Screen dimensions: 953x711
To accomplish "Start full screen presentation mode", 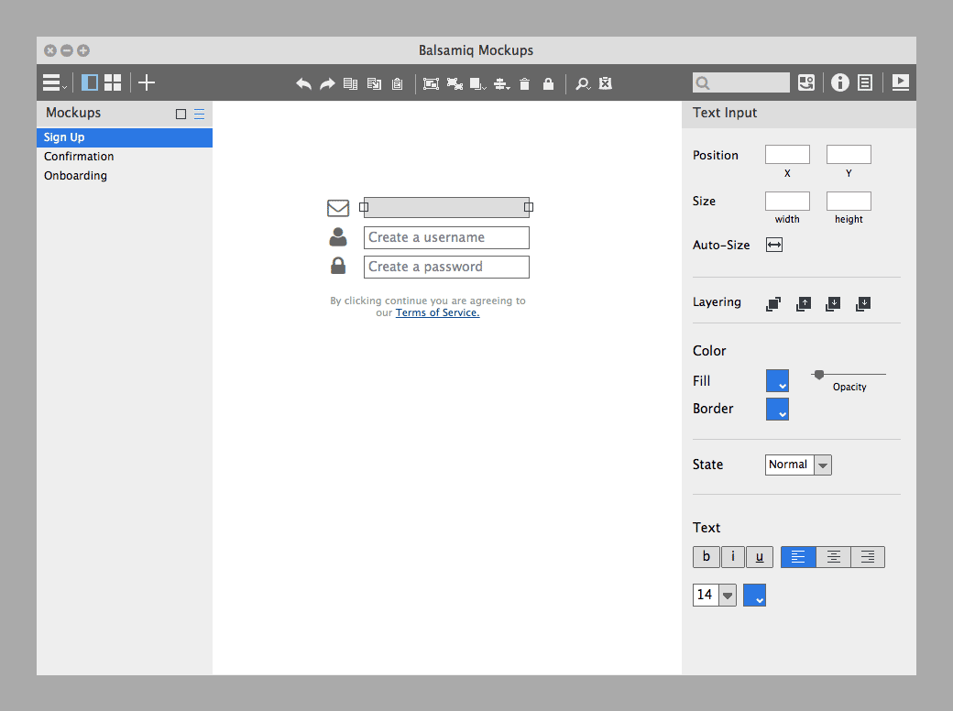I will tap(900, 82).
